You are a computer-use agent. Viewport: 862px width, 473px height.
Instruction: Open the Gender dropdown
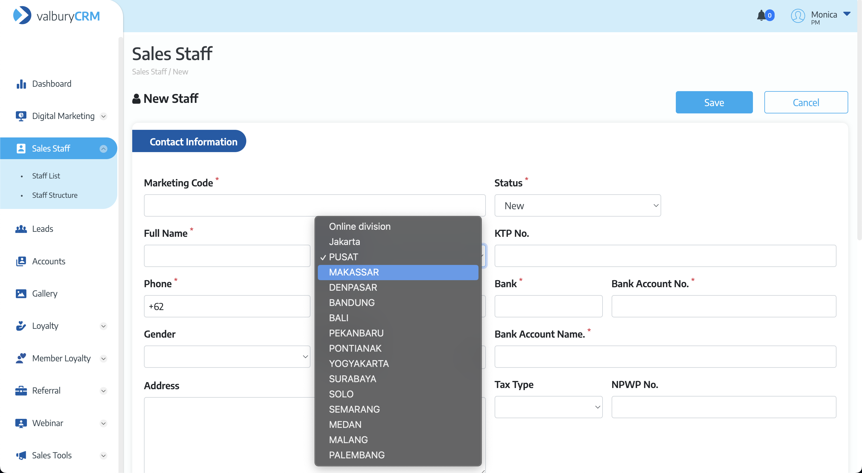[227, 357]
